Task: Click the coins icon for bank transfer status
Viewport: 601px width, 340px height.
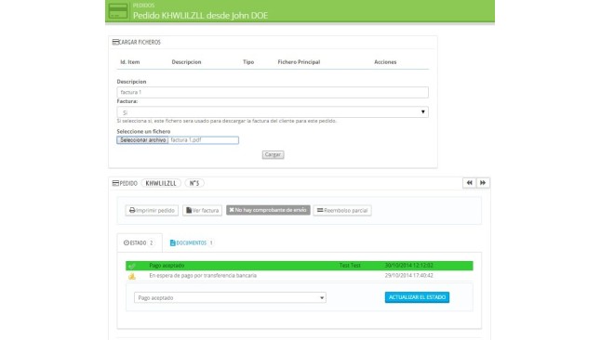Action: coord(132,276)
